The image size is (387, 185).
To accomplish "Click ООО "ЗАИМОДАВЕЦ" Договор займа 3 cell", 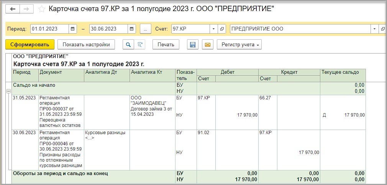I will 152,112.
